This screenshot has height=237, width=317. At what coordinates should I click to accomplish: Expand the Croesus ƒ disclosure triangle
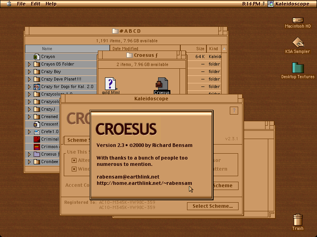click(29, 154)
